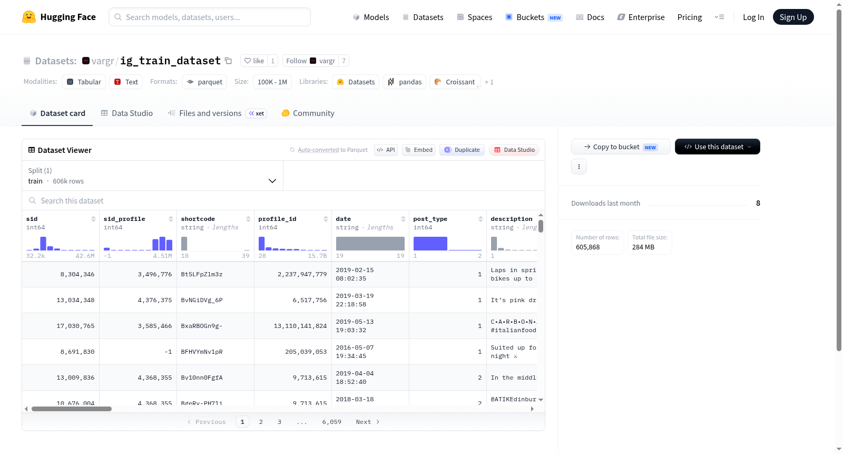Open the Models menu item
This screenshot has height=454, width=843.
point(371,17)
